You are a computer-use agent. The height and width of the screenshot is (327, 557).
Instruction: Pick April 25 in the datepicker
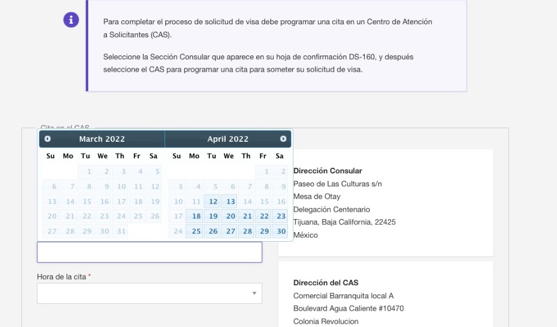coord(195,231)
